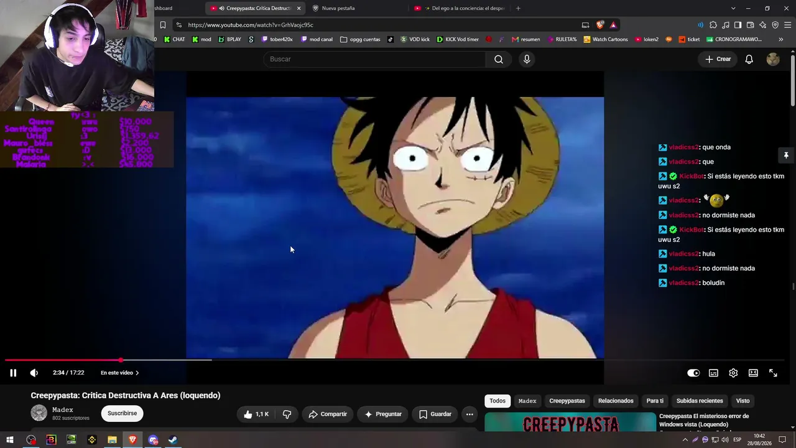Like the video with 1,1 K likes
The height and width of the screenshot is (448, 796).
coord(256,414)
